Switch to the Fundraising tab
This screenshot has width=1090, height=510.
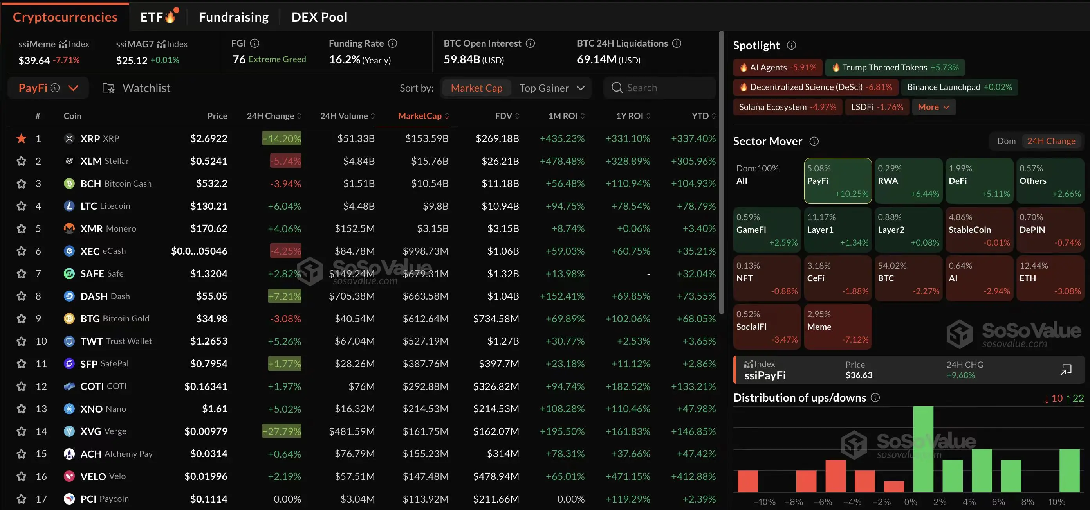(234, 17)
